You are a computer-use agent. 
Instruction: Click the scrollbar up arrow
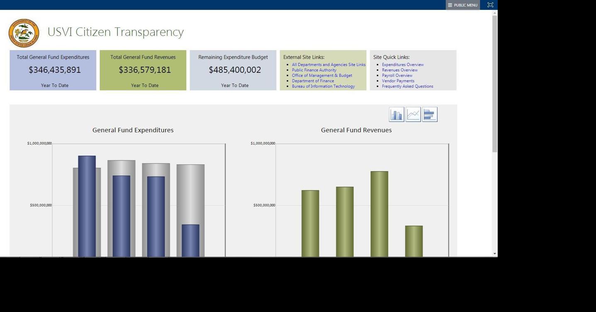494,13
